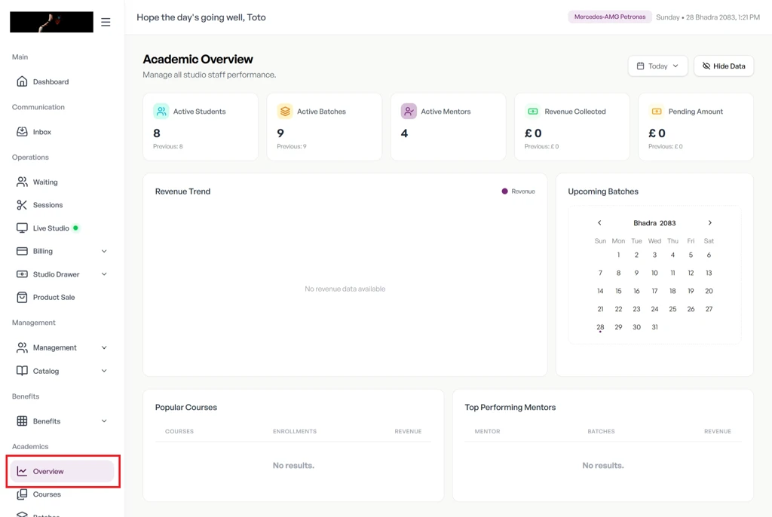Image resolution: width=772 pixels, height=517 pixels.
Task: Open the Dashboard menu item
Action: tap(62, 81)
